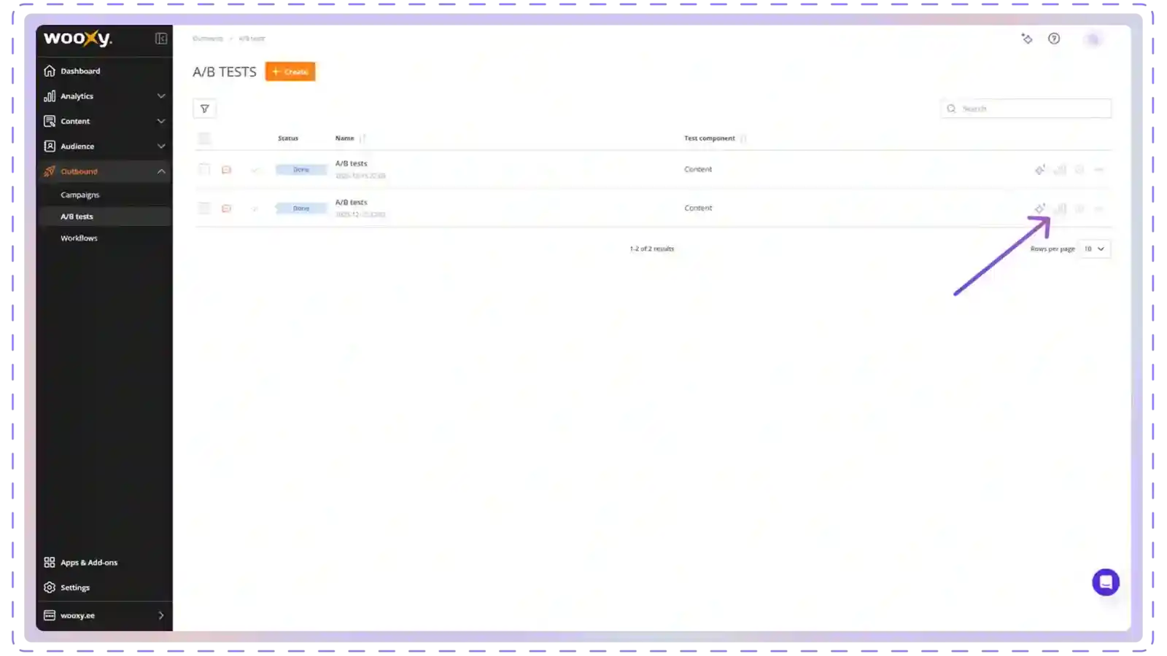Viewport: 1167px width, 656px height.
Task: Collapse the Outbound menu section
Action: pyautogui.click(x=161, y=171)
